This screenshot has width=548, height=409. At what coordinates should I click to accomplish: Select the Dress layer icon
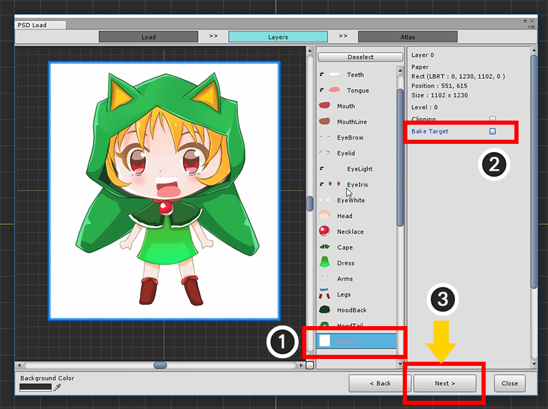(x=325, y=262)
